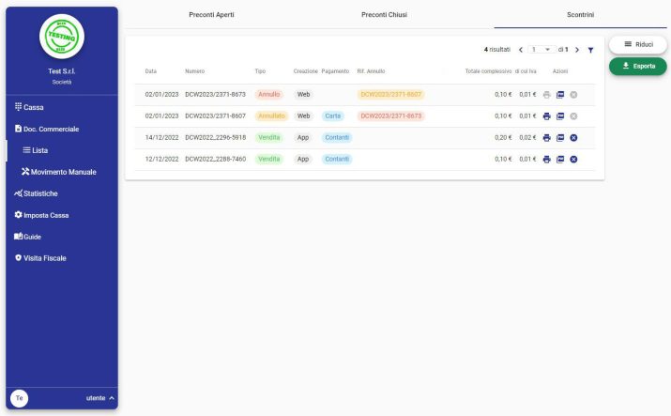
Task: Click the Riduci button
Action: [638, 45]
